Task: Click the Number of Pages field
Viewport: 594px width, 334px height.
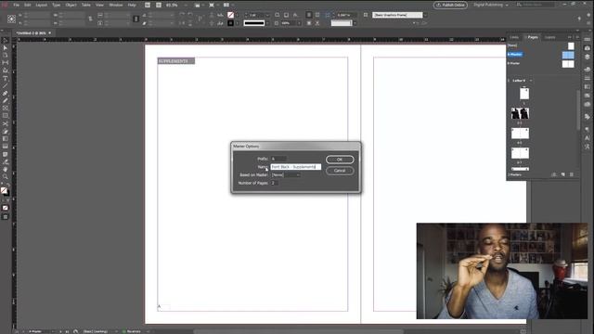Action: click(x=275, y=183)
